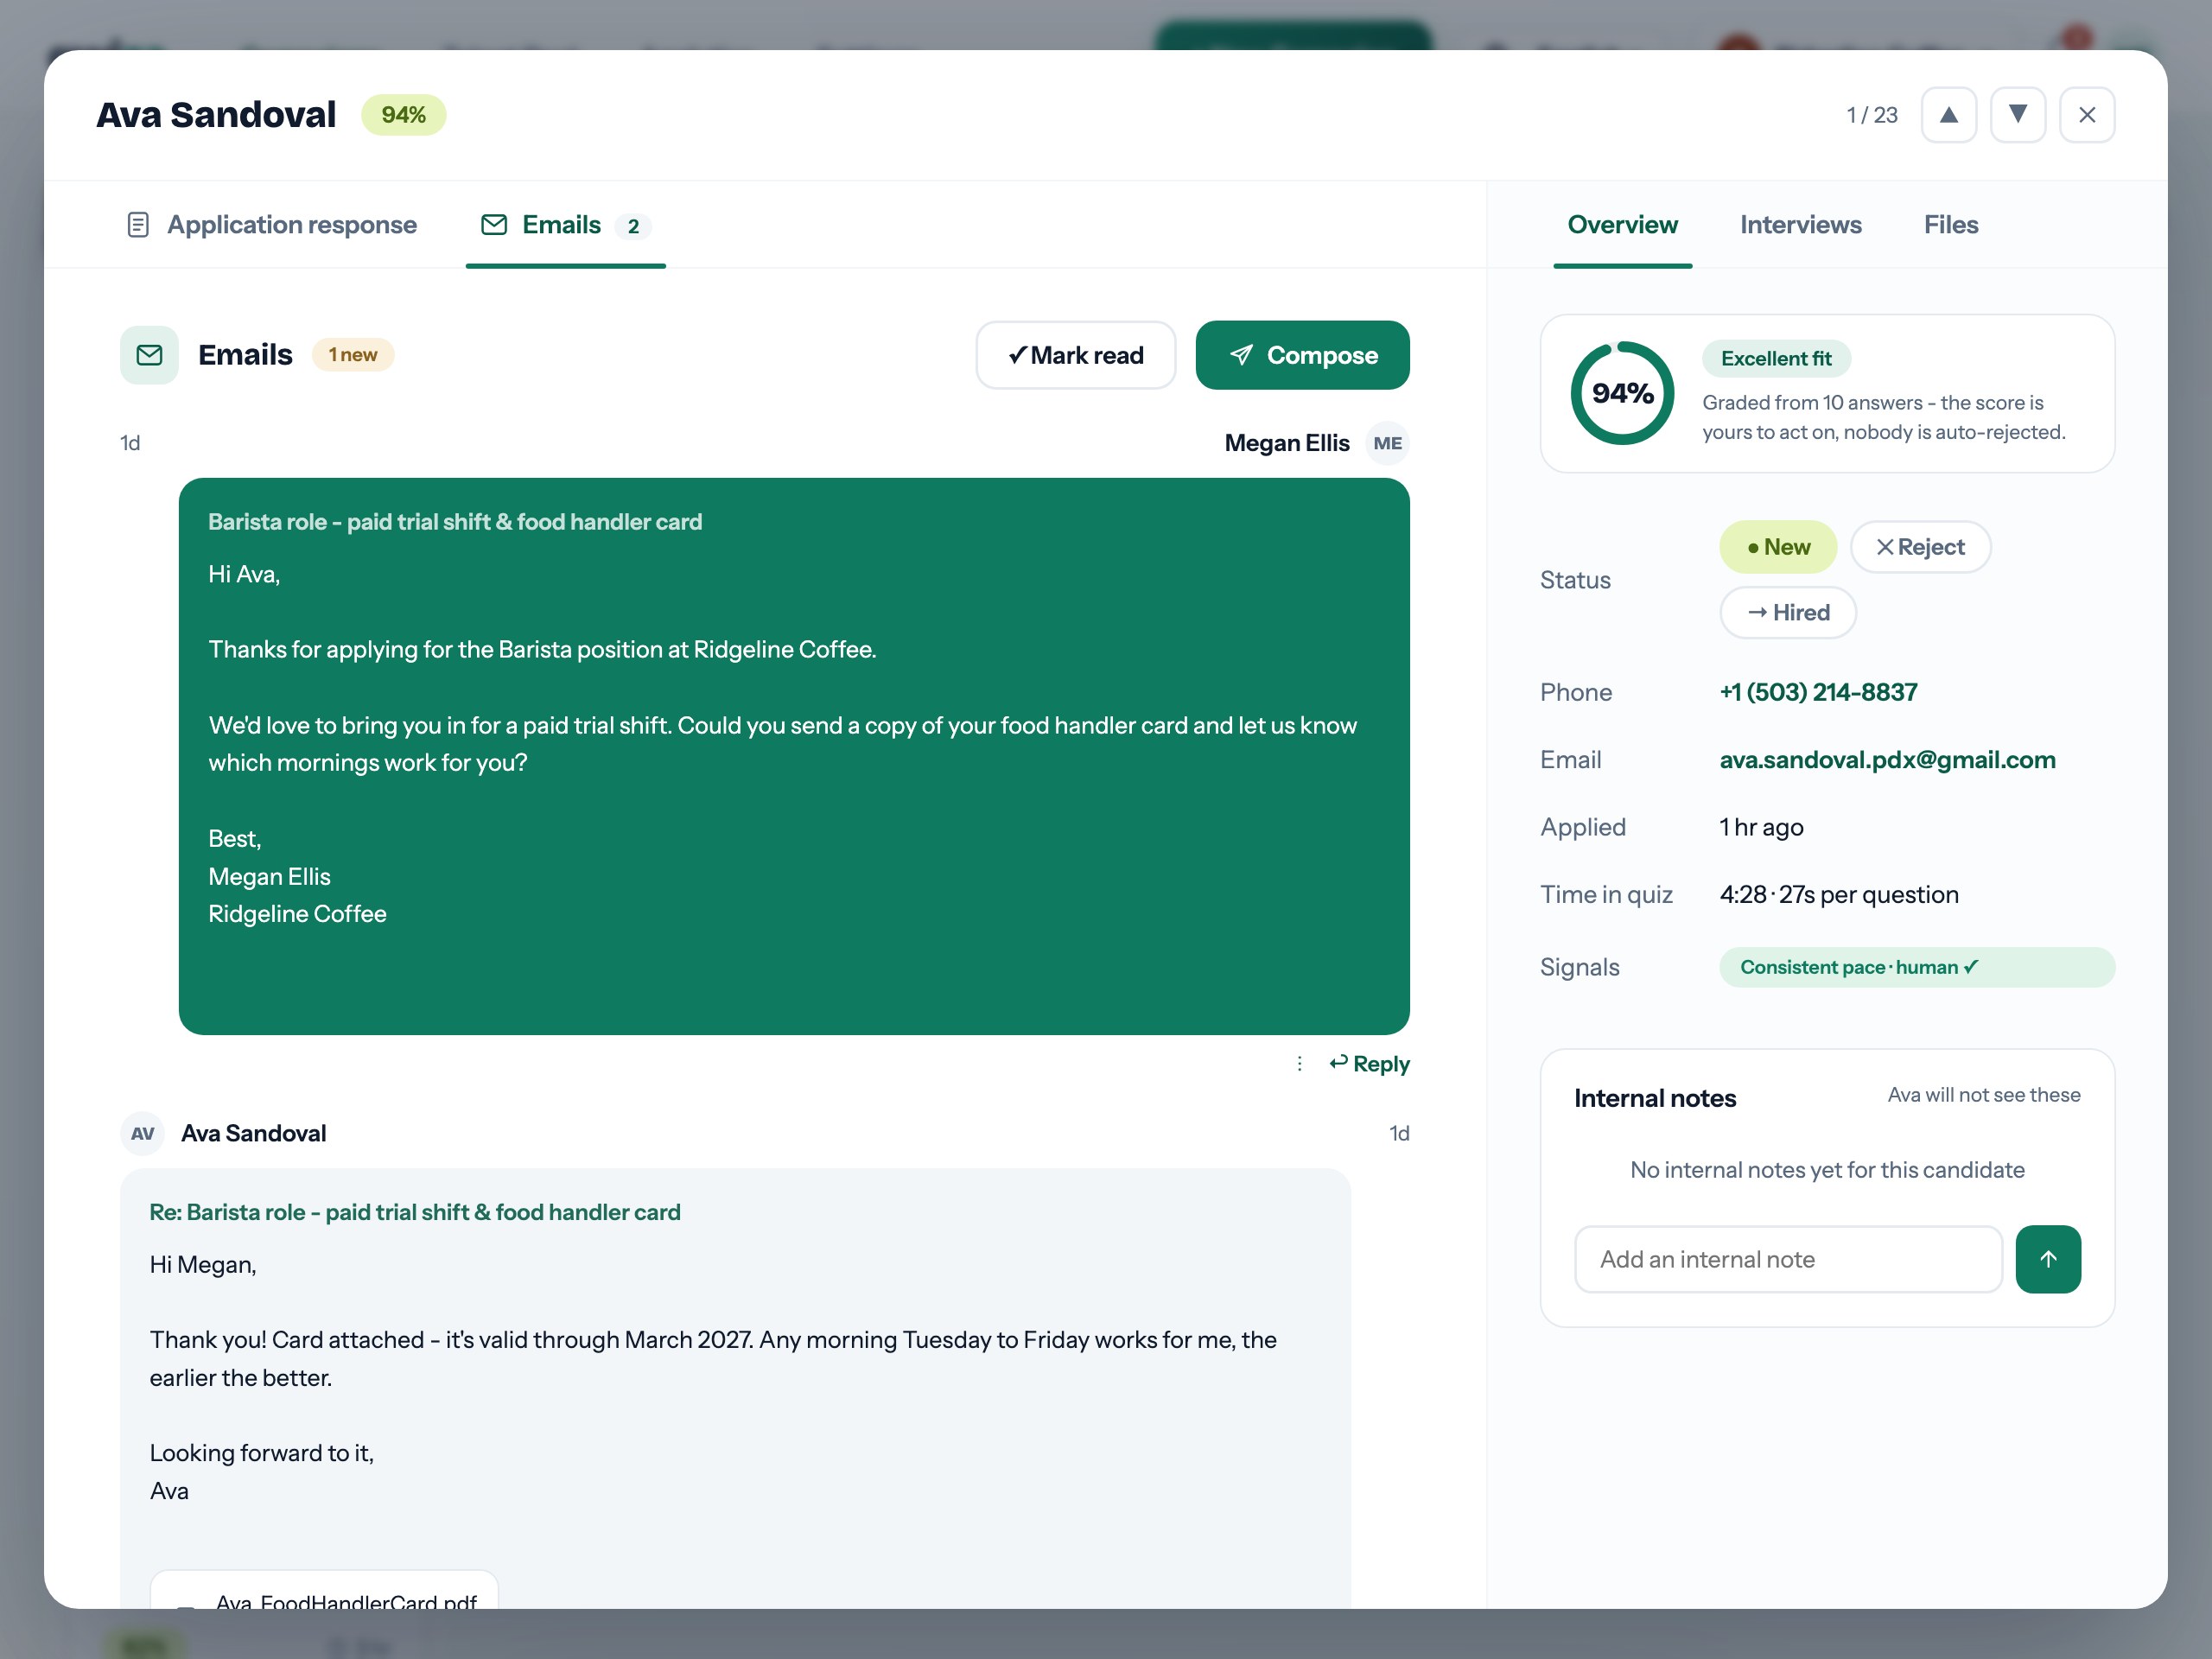The image size is (2212, 1659).
Task: Mark the candidate as Hired
Action: (1788, 612)
